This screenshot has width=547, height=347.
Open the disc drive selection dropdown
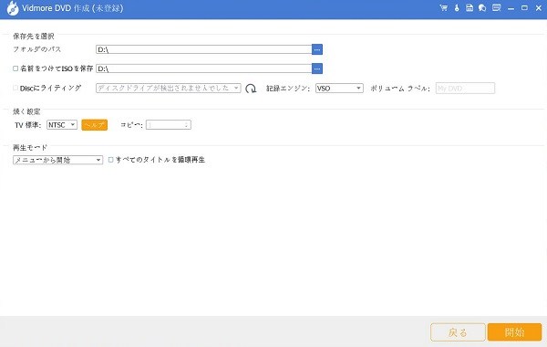(168, 88)
